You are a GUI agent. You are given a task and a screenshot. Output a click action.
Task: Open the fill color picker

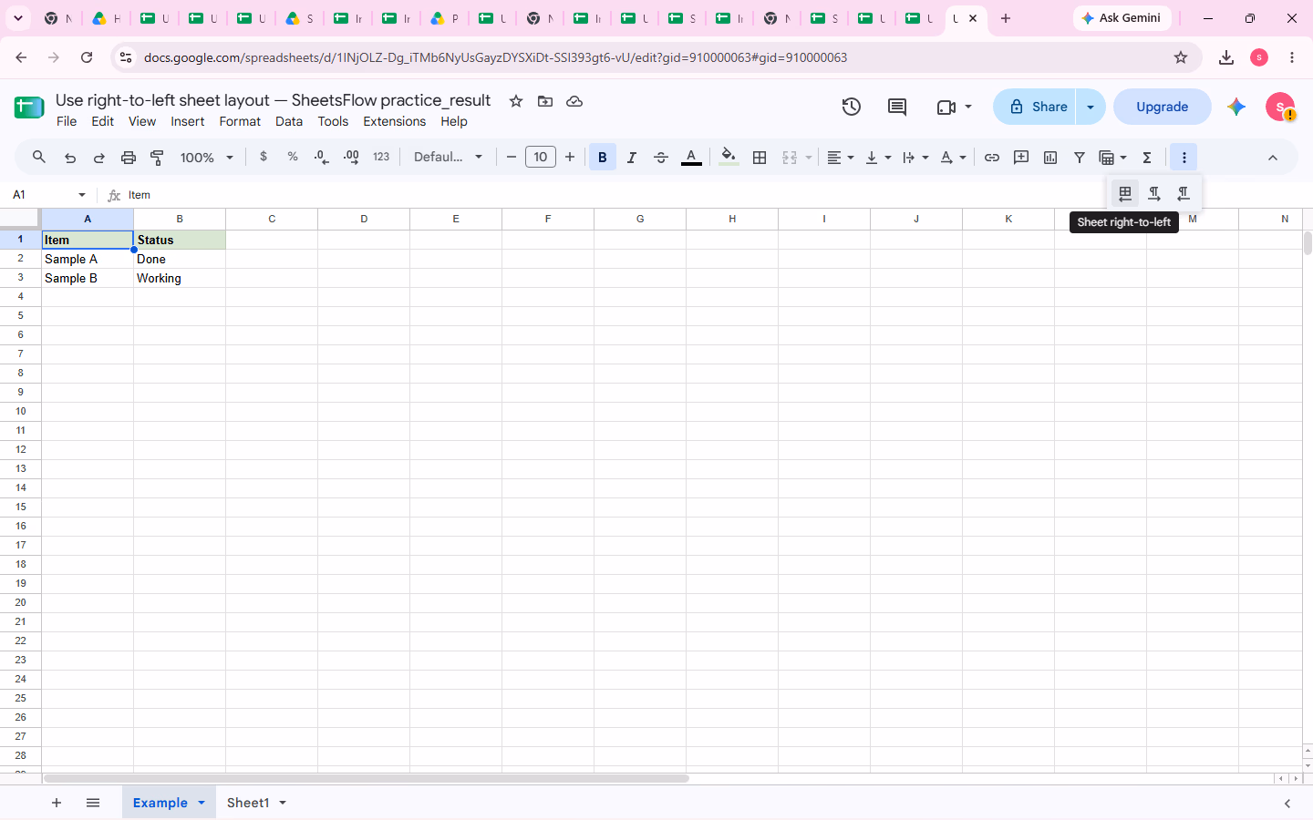[x=729, y=158]
